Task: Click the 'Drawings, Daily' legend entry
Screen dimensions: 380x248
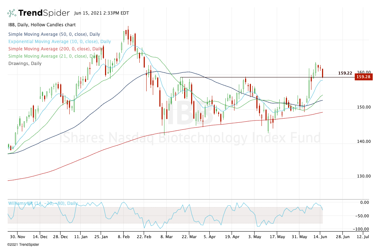Action: (x=25, y=63)
